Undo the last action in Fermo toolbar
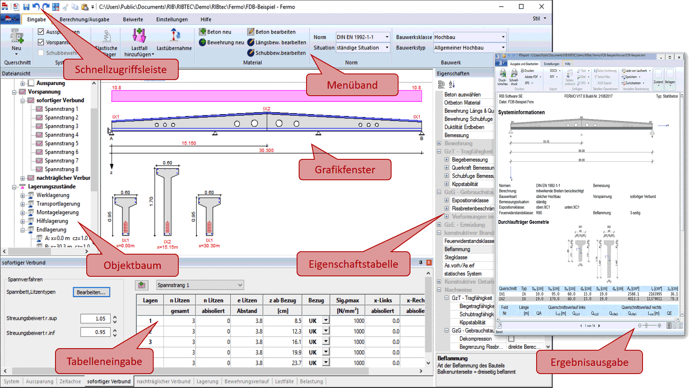This screenshot has height=388, width=689. coord(36,7)
